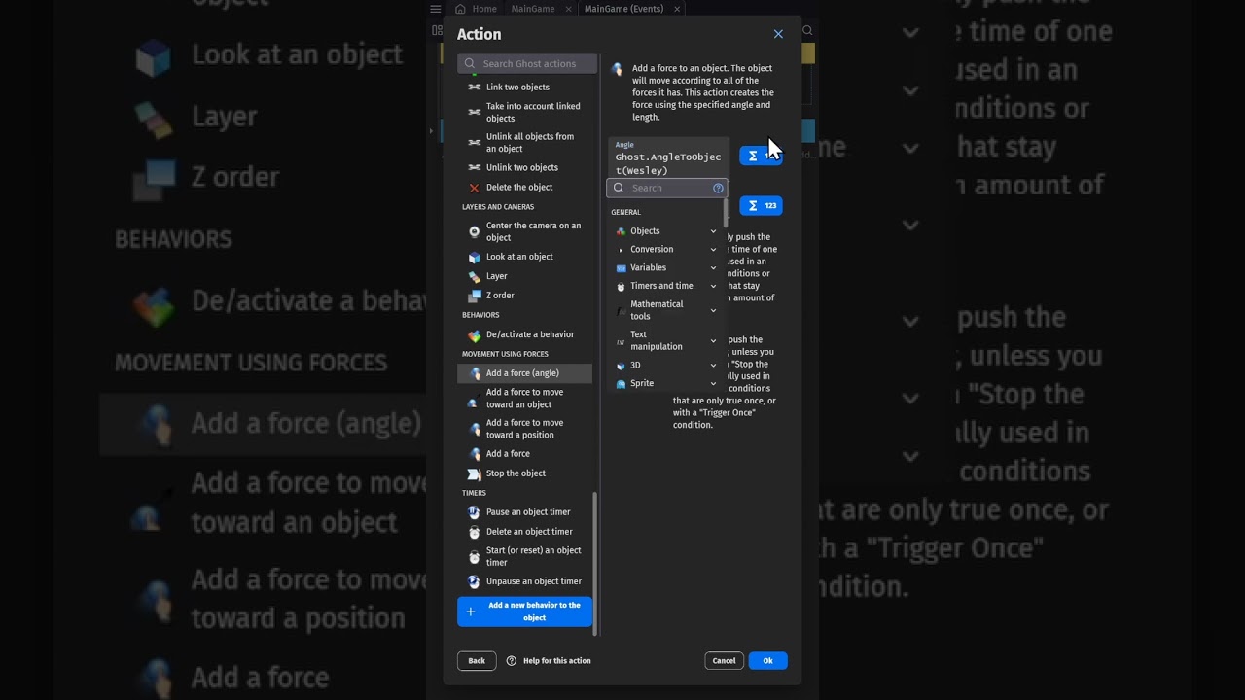
Task: Expand the Sprite expression category
Action: 667,383
